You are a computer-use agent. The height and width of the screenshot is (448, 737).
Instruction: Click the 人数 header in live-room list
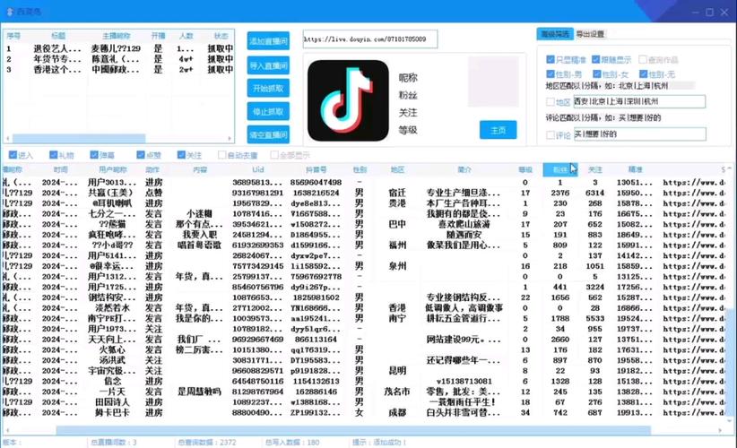click(186, 36)
